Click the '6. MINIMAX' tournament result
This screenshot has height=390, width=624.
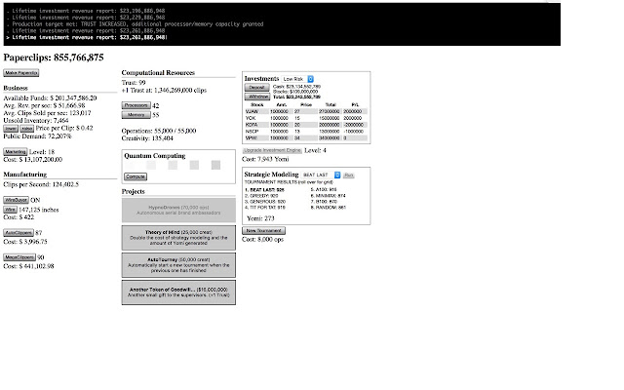click(328, 196)
